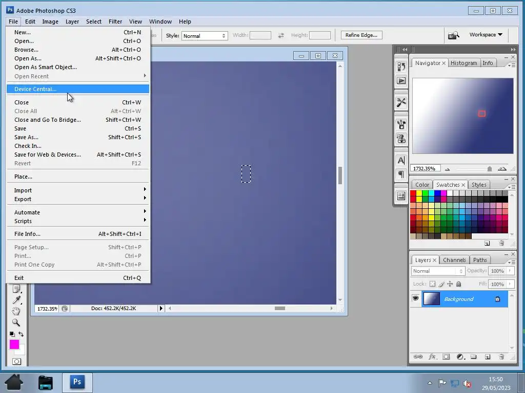Screen dimensions: 525x393
Task: Open the Style Normal dropdown
Action: (205, 36)
